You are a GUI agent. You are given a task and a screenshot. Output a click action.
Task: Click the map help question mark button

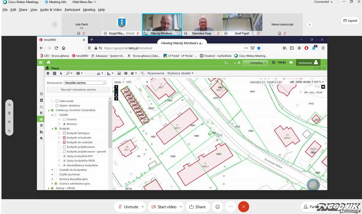[116, 99]
